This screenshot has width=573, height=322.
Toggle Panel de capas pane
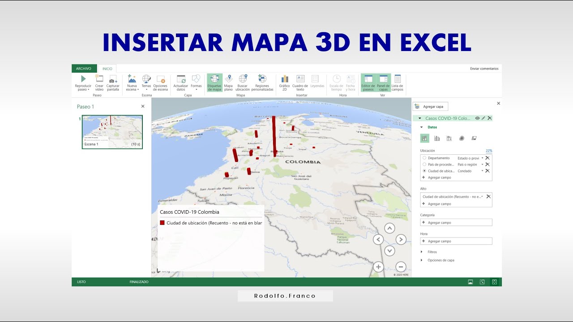[x=383, y=83]
